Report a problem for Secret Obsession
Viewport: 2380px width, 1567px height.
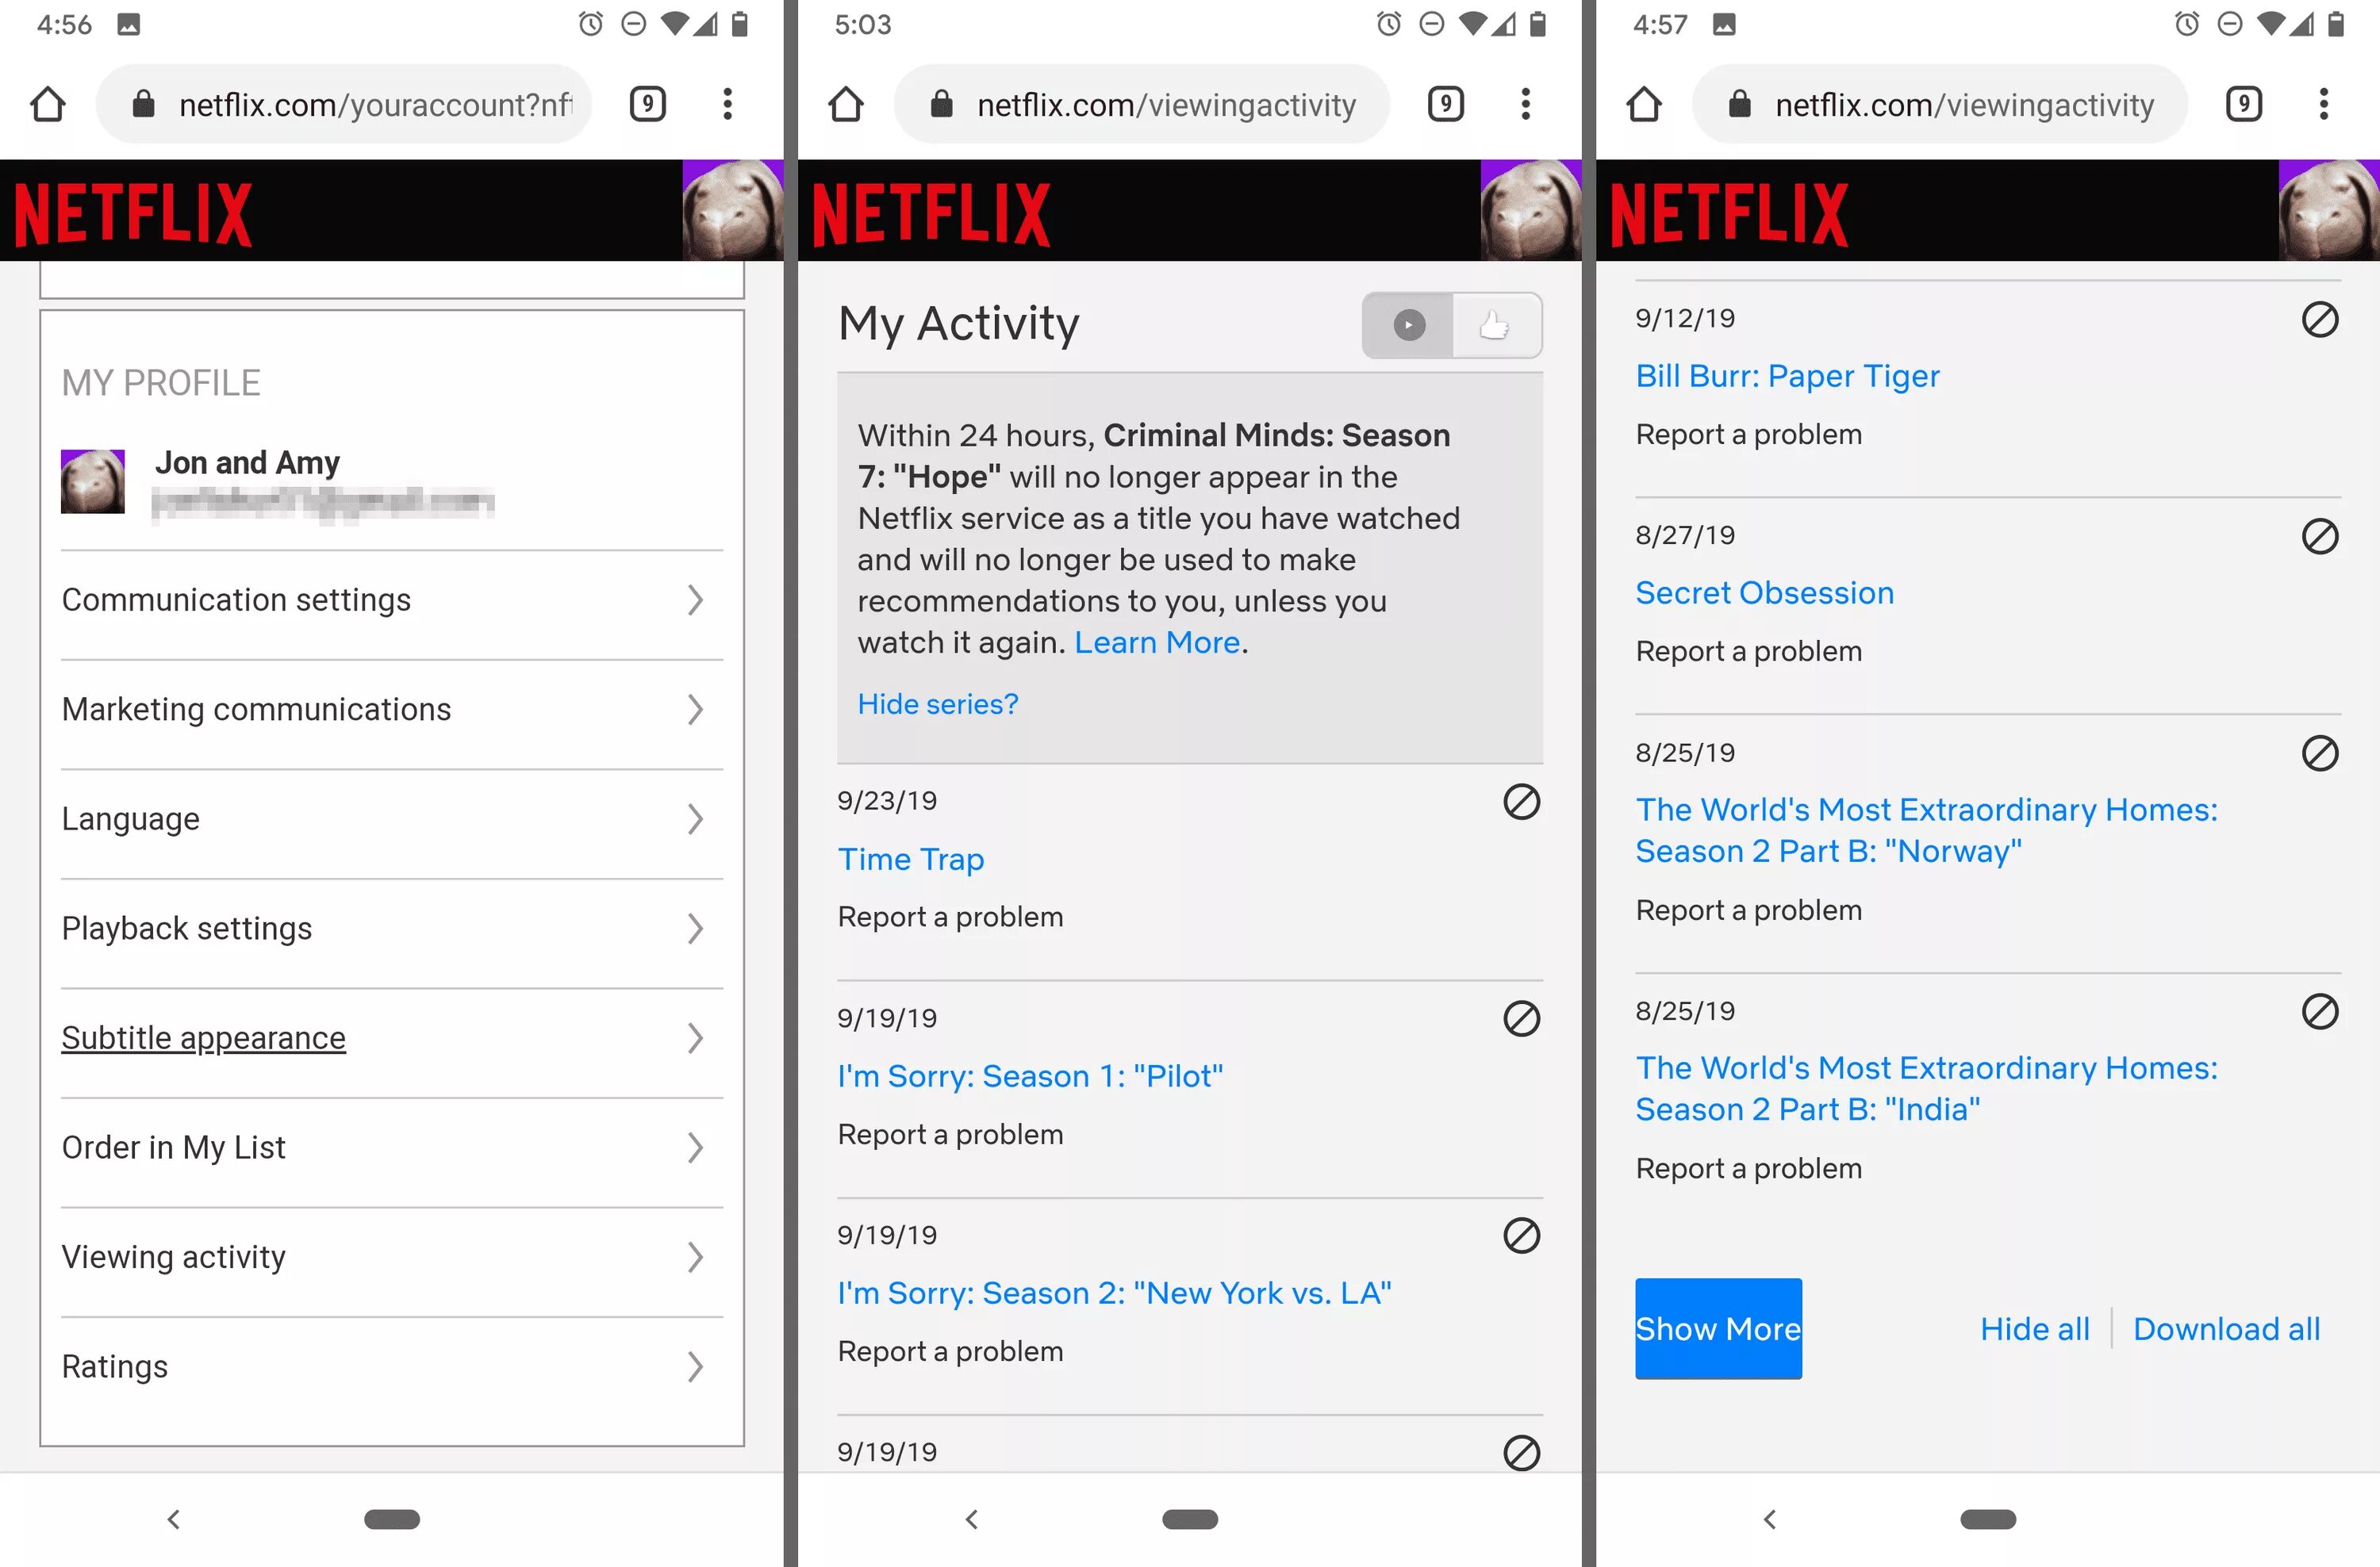point(1748,652)
